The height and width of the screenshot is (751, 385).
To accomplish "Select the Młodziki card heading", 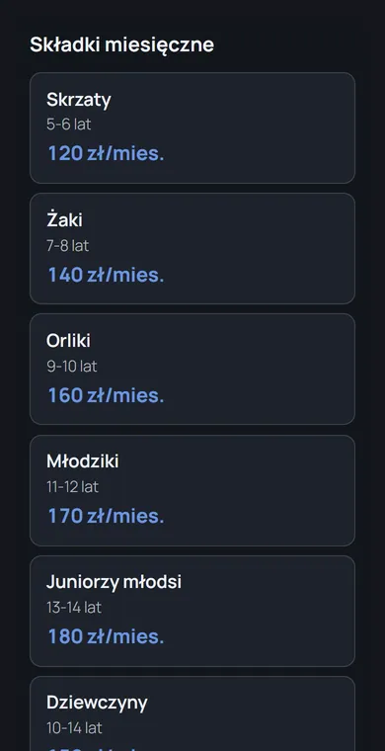I will coord(82,461).
